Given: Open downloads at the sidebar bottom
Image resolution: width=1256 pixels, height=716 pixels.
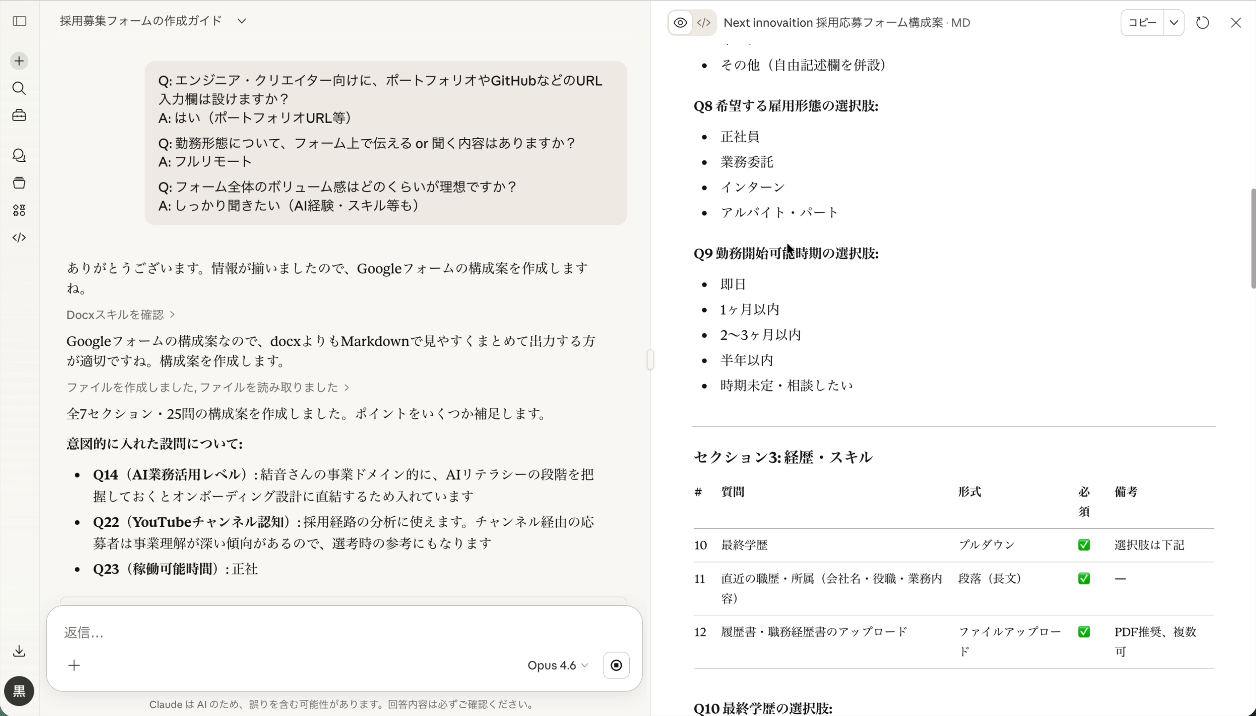Looking at the screenshot, I should [x=19, y=651].
